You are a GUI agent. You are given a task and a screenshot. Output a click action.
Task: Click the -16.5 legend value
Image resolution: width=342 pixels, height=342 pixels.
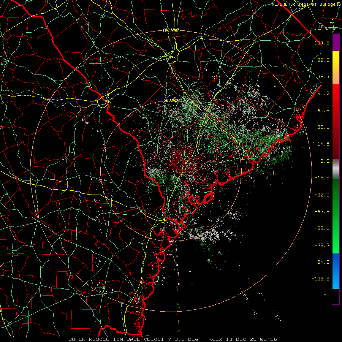tap(322, 178)
